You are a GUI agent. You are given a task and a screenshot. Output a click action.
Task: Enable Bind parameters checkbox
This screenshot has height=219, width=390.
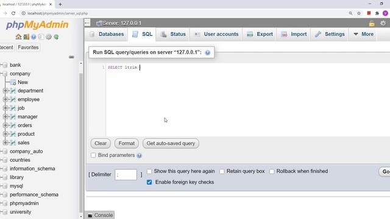[x=93, y=155]
